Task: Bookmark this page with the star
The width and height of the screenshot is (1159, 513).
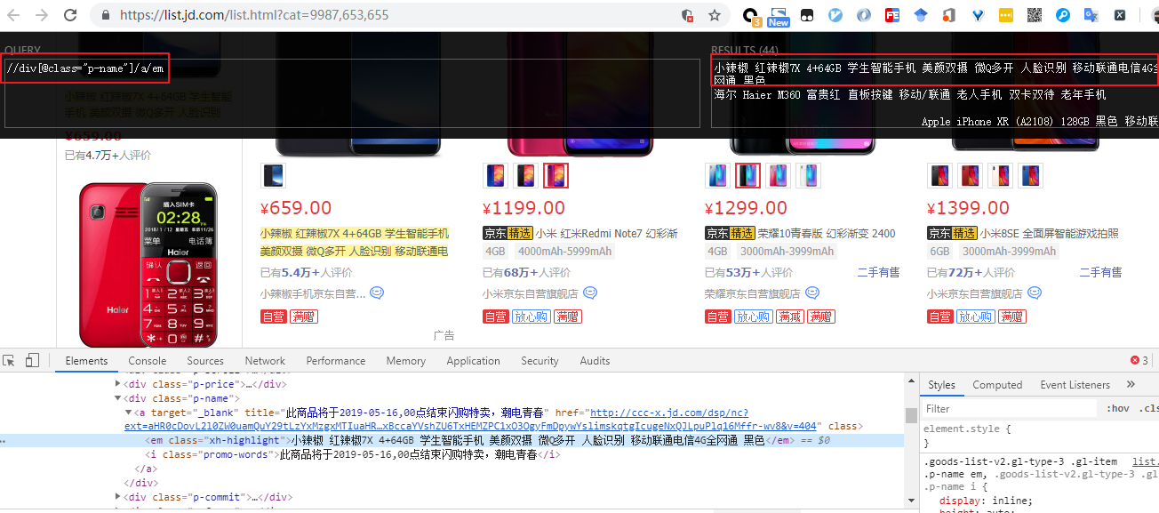Action: click(x=715, y=15)
